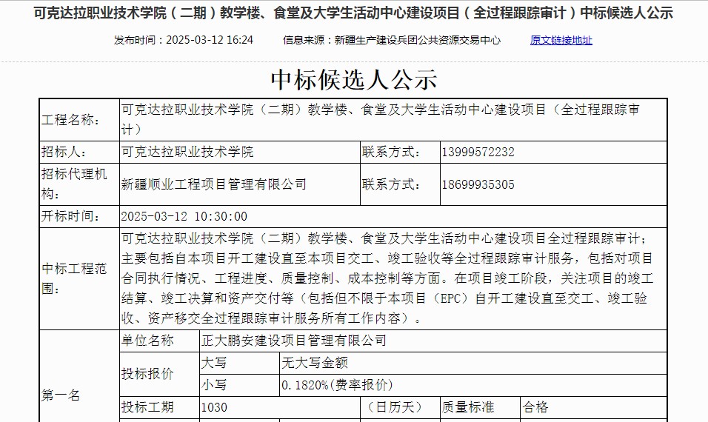Click the bid duration value 1030
The width and height of the screenshot is (708, 422).
point(215,407)
